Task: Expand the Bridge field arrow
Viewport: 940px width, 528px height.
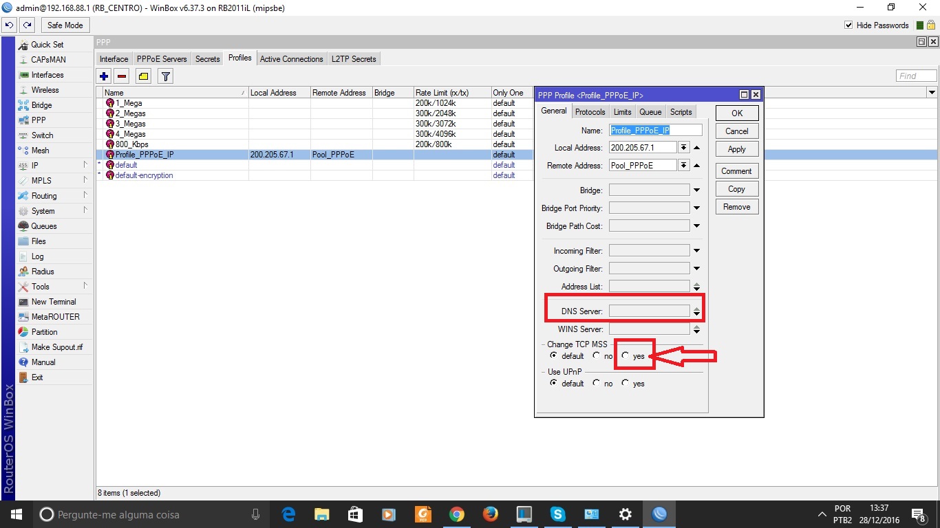Action: coord(696,190)
